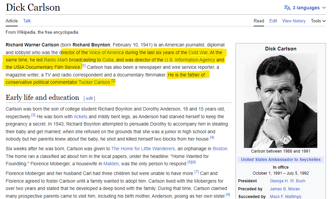Open the George H. W. Bush link
This screenshot has width=336, height=199.
(288, 181)
